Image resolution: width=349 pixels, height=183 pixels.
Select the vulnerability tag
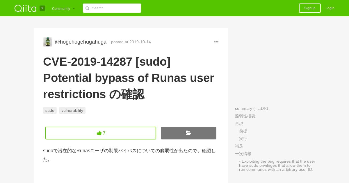click(72, 110)
